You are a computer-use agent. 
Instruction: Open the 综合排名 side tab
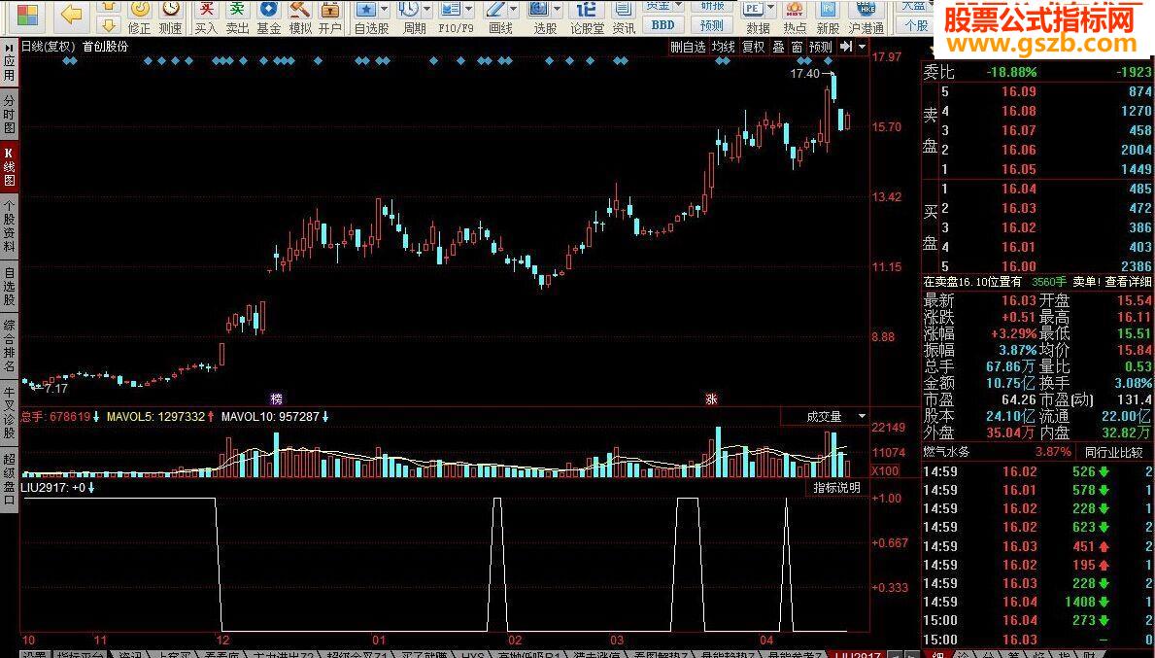[9, 346]
